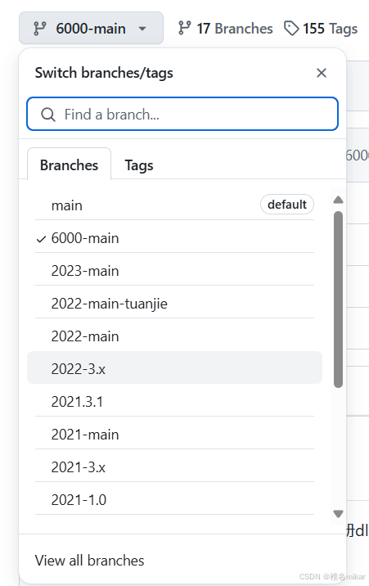Click the magnifier icon in the search box

pyautogui.click(x=48, y=115)
